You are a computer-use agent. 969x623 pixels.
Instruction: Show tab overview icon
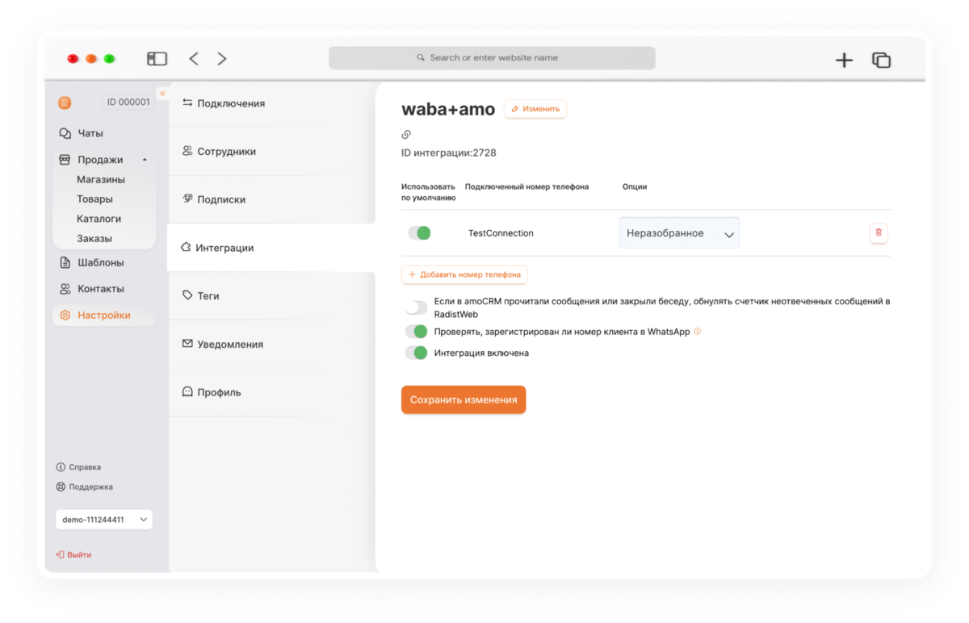click(881, 60)
